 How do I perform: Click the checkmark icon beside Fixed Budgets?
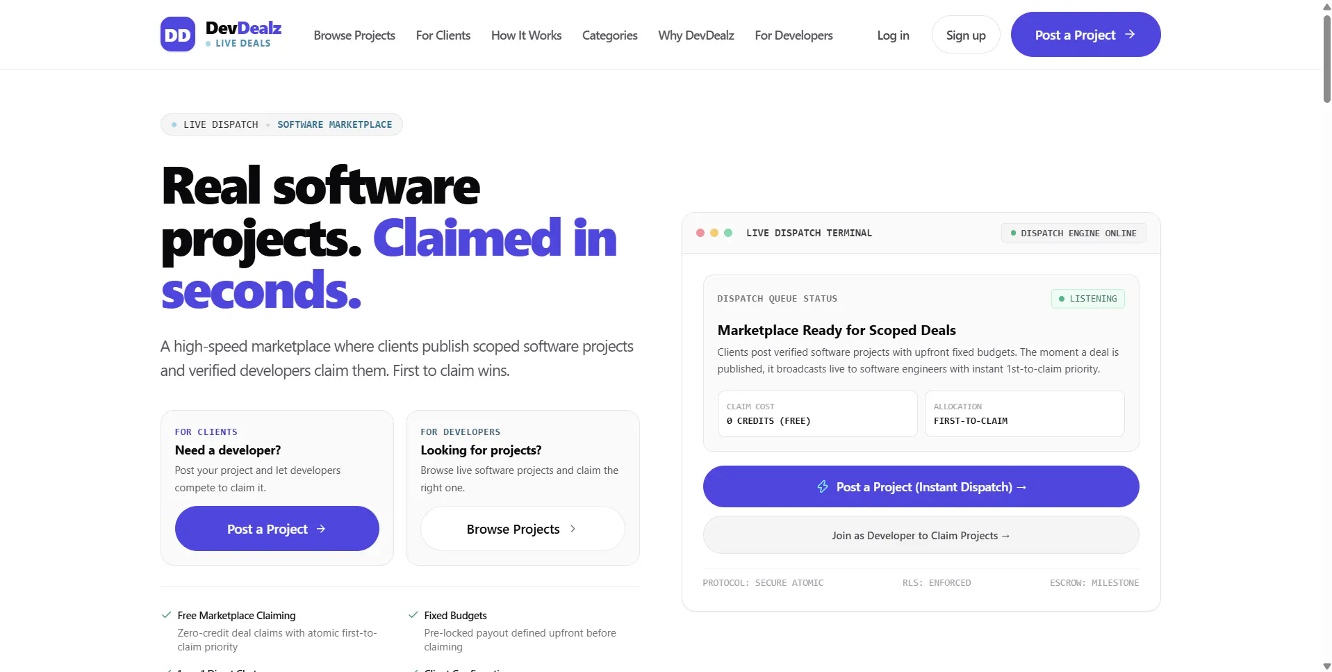[x=413, y=615]
